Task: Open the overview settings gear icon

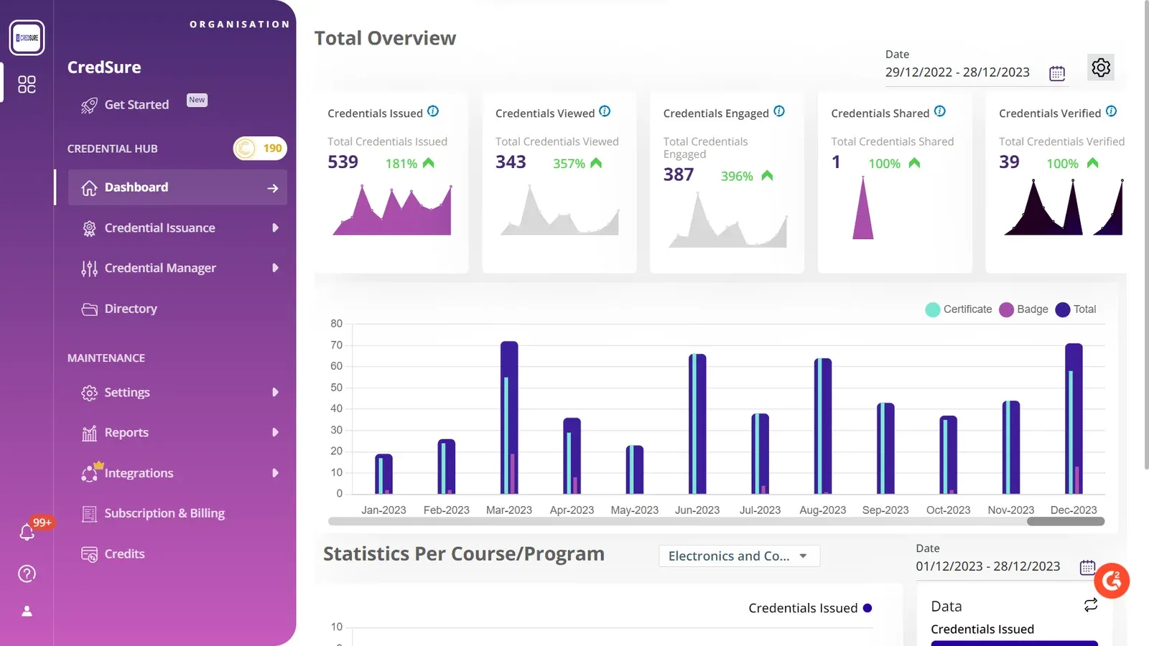Action: tap(1101, 67)
